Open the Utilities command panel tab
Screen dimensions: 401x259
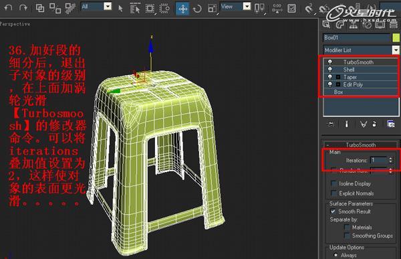click(x=394, y=25)
